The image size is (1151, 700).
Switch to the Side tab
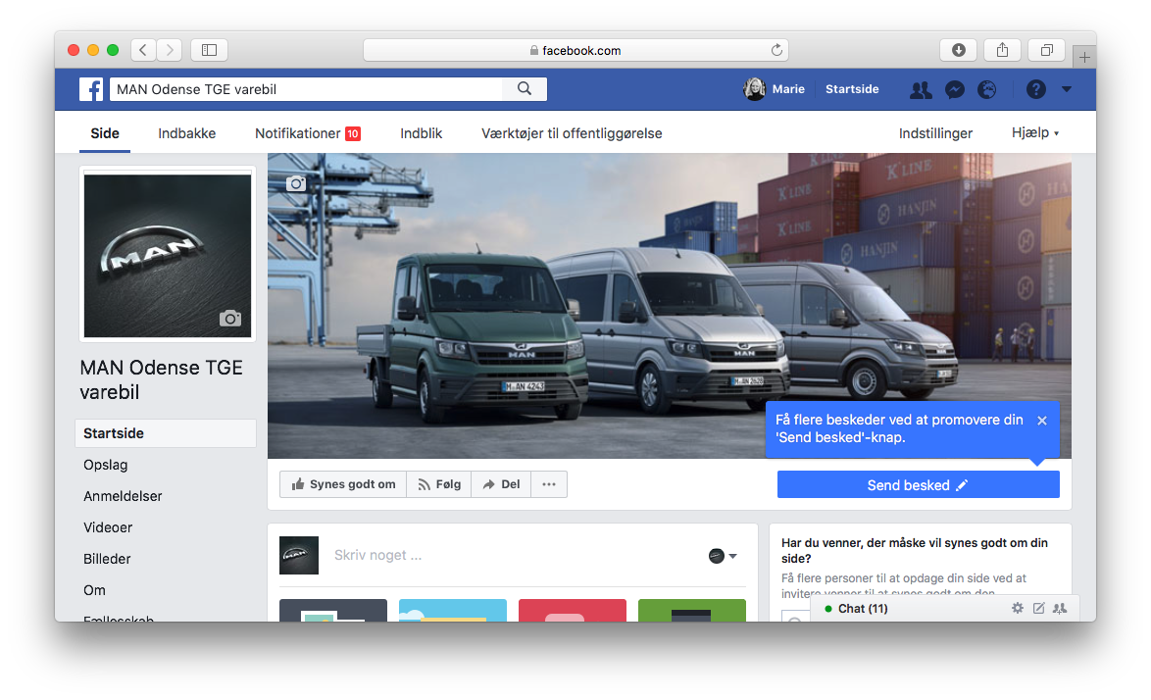[x=105, y=133]
